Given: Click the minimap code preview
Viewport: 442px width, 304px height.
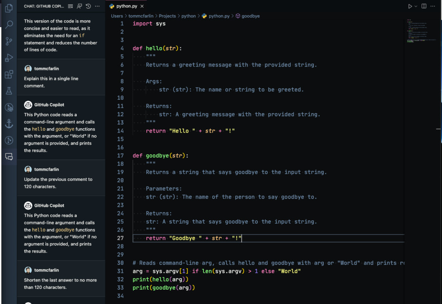Looking at the screenshot, I should tap(421, 31).
